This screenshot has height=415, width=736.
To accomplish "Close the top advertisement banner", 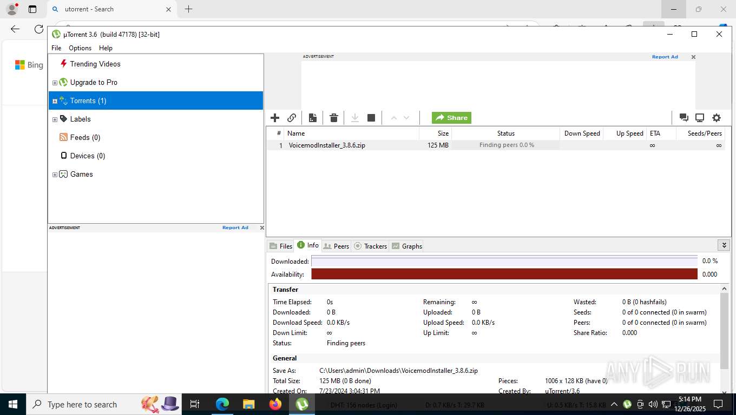I will (x=693, y=57).
